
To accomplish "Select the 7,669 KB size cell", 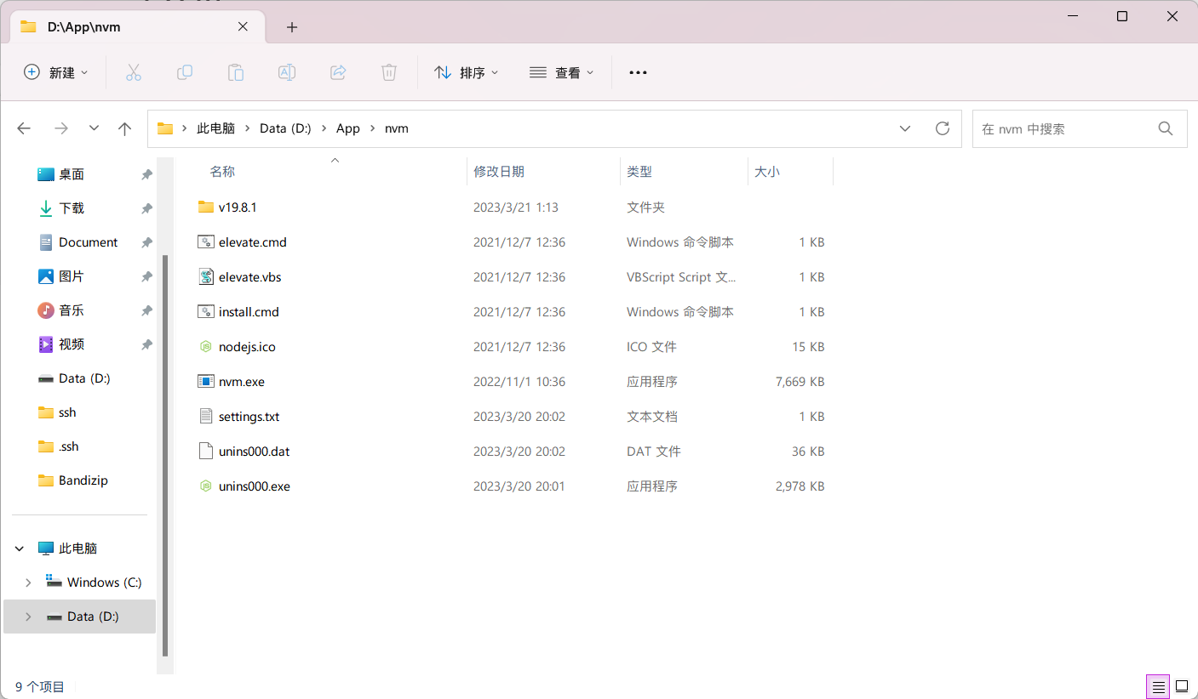I will pos(800,381).
